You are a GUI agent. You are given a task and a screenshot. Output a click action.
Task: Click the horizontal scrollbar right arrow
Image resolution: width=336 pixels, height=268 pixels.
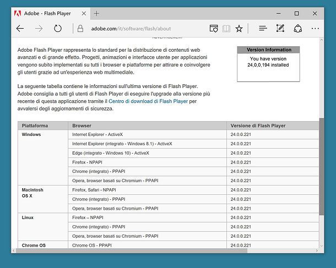point(317,250)
